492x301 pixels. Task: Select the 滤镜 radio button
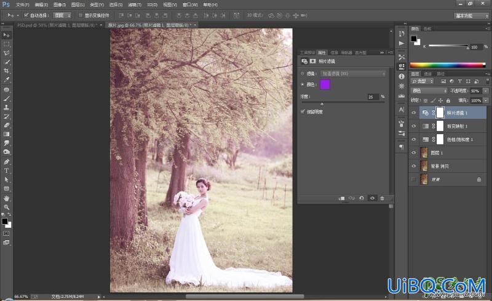303,73
